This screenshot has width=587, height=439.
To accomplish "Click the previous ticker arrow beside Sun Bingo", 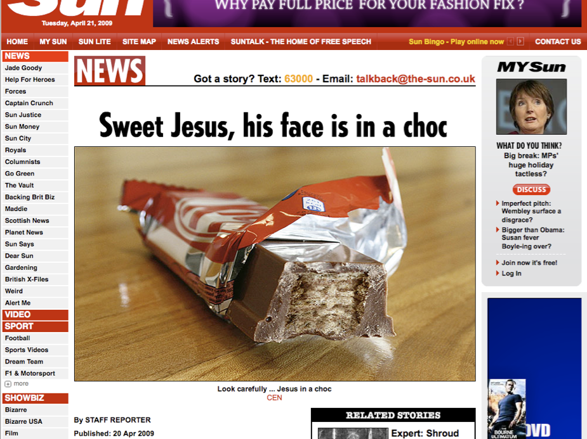I will pos(510,41).
